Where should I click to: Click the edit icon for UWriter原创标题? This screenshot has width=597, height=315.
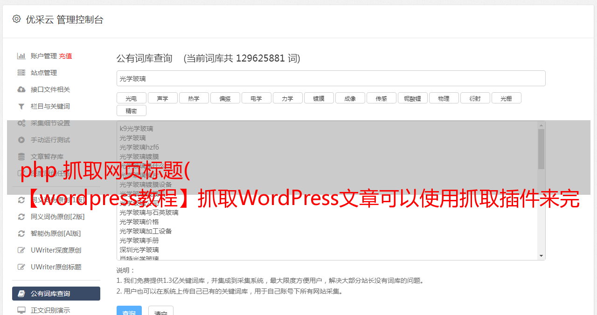click(x=21, y=267)
